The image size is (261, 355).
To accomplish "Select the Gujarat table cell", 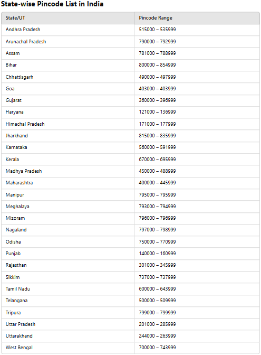I will 14,100.
